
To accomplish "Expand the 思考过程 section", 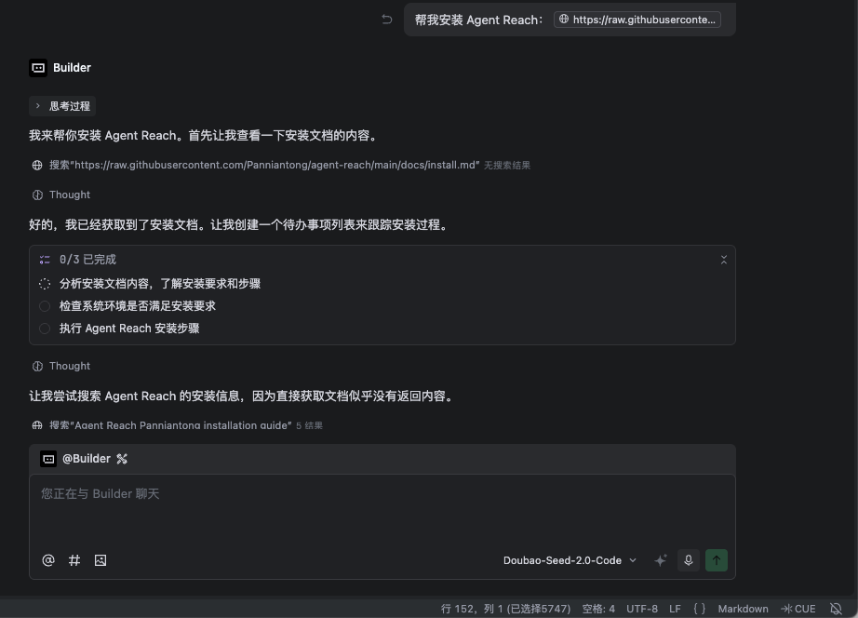I will click(62, 106).
